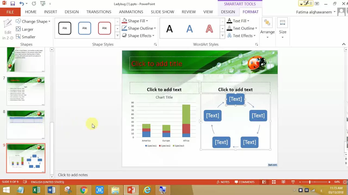
Task: Click the zoom slider handle
Action: (310, 182)
